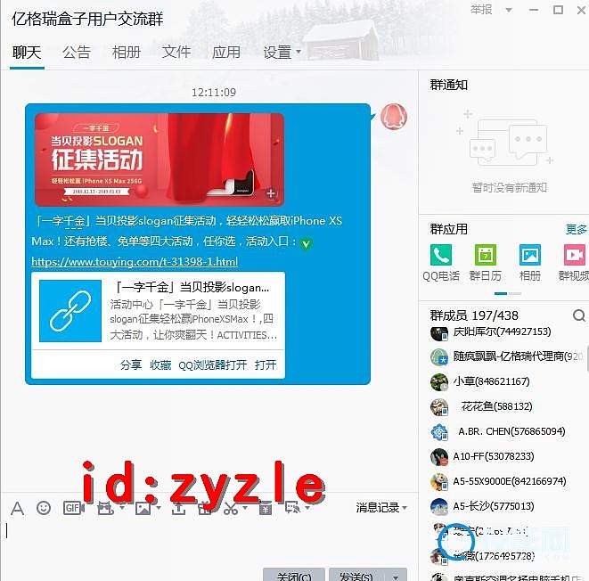Open the 群视频 group app icon
Image resolution: width=589 pixels, height=581 pixels.
(x=575, y=255)
